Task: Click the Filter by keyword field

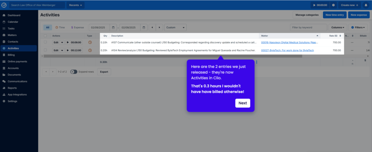Action: pos(308,28)
